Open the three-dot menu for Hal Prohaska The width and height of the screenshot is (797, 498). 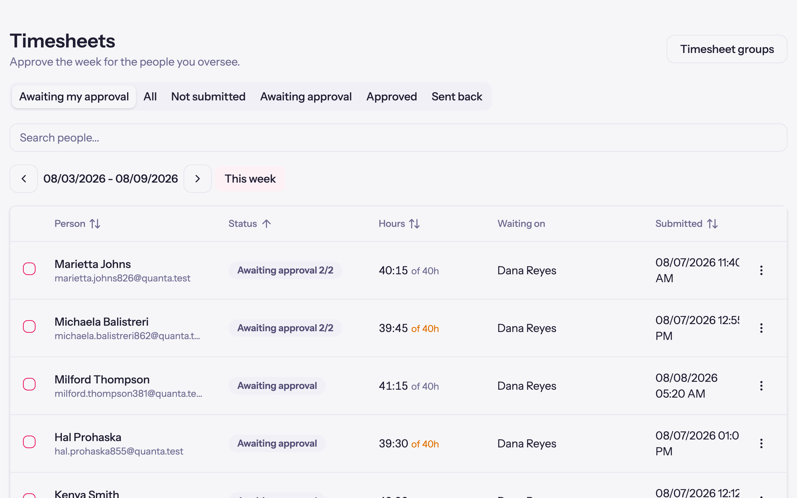[x=761, y=443]
